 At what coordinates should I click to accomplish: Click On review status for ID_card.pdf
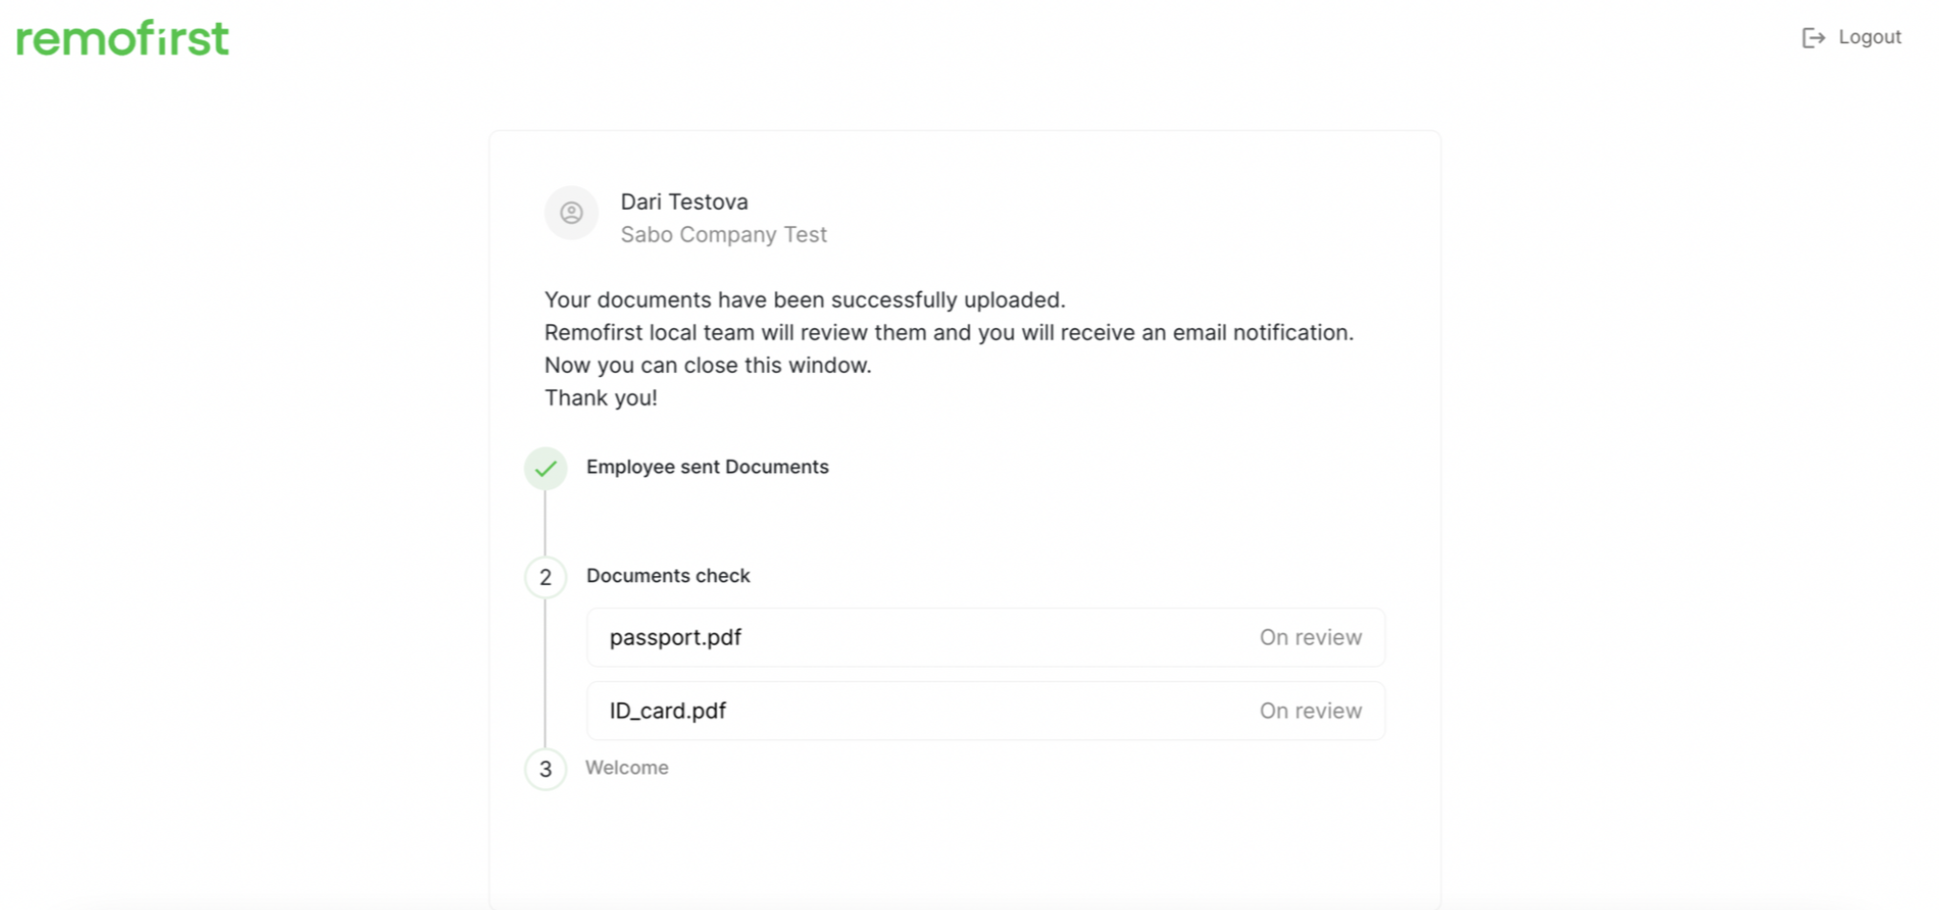(x=1311, y=711)
